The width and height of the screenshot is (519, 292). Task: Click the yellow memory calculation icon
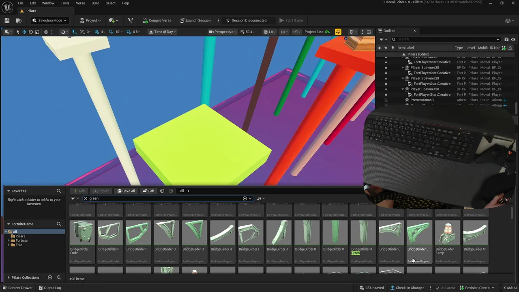338,32
